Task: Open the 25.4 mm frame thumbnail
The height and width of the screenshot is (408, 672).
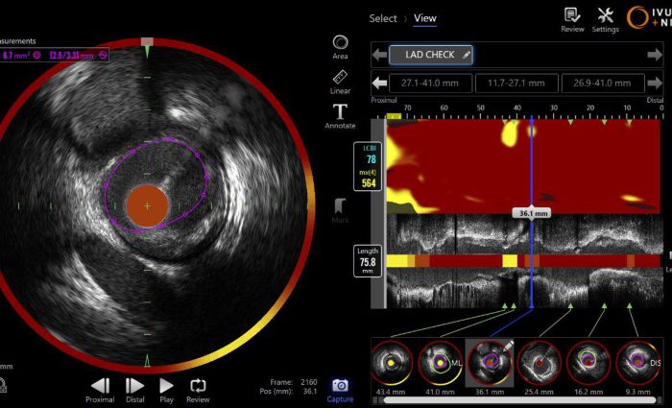Action: (x=538, y=362)
